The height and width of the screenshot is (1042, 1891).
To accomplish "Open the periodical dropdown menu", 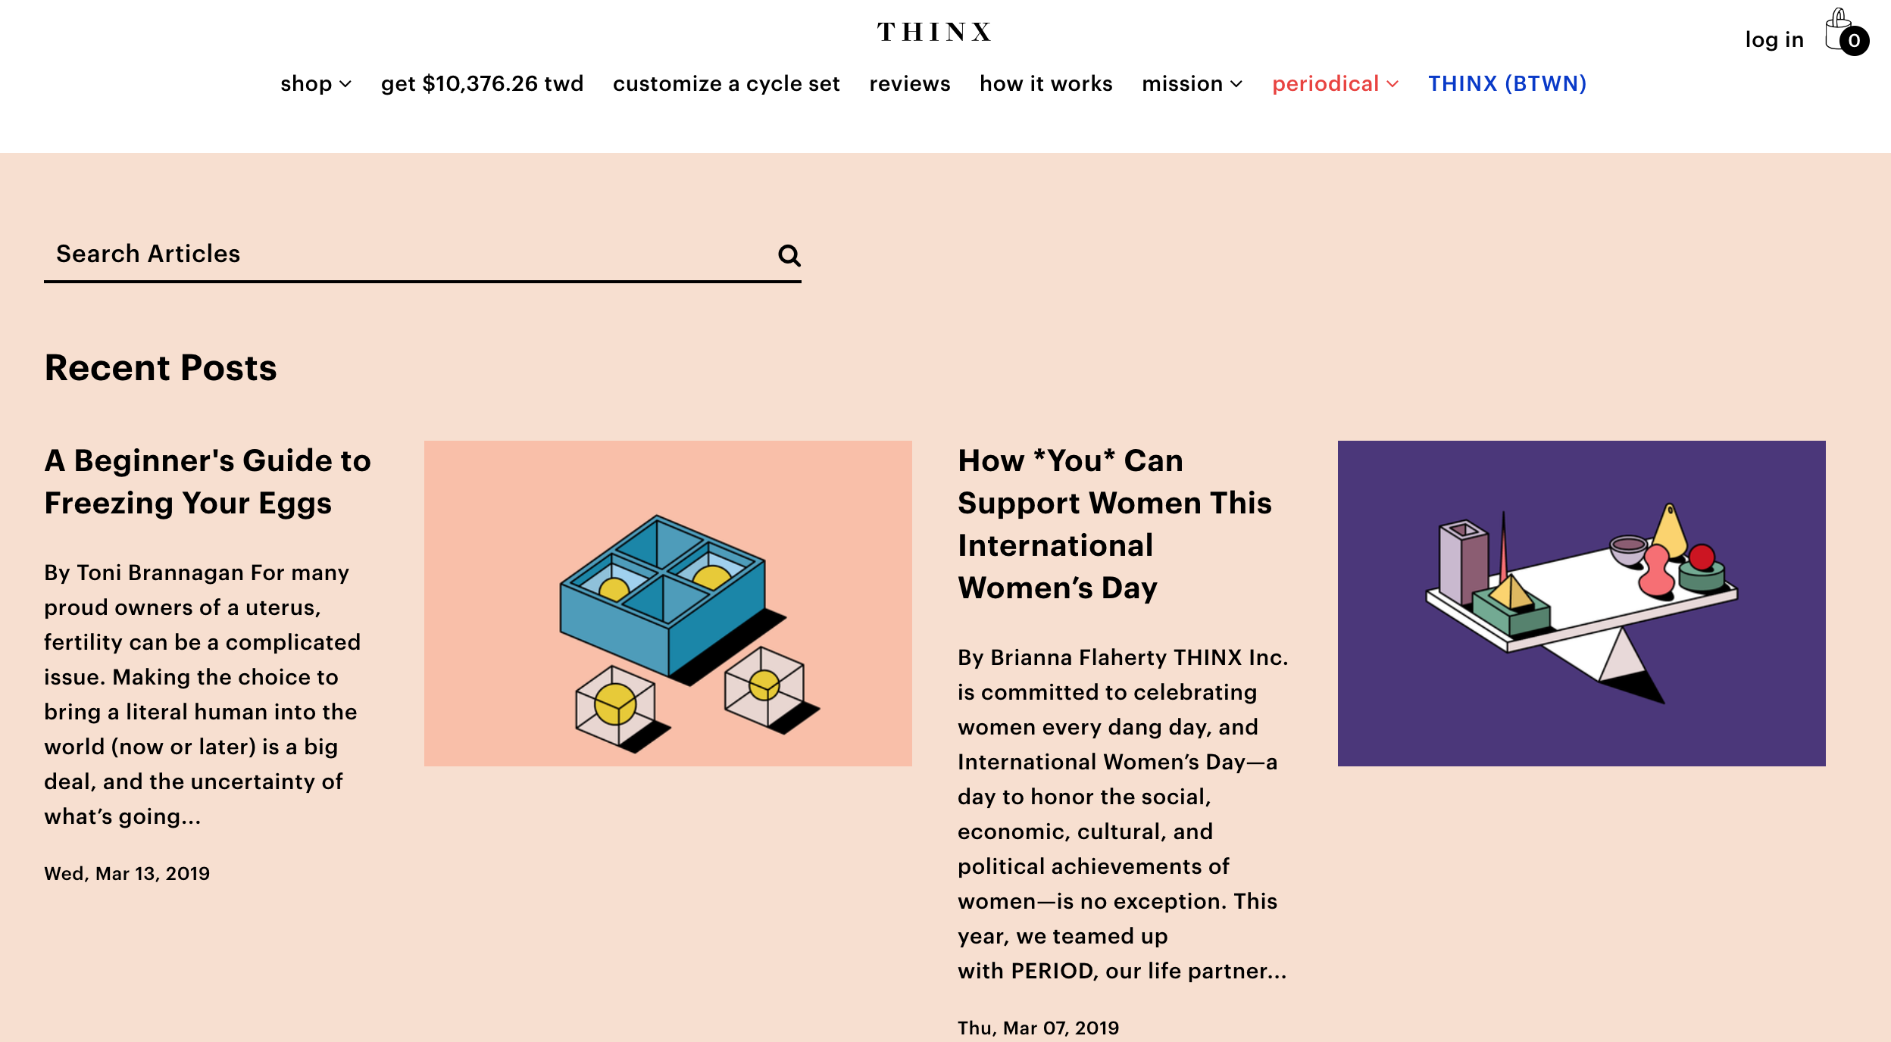I will (x=1335, y=84).
